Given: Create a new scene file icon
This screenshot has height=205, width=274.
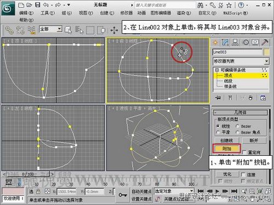Looking at the screenshot, I should (21, 5).
